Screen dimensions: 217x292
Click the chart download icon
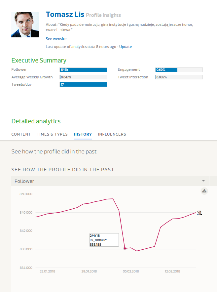pos(204,191)
